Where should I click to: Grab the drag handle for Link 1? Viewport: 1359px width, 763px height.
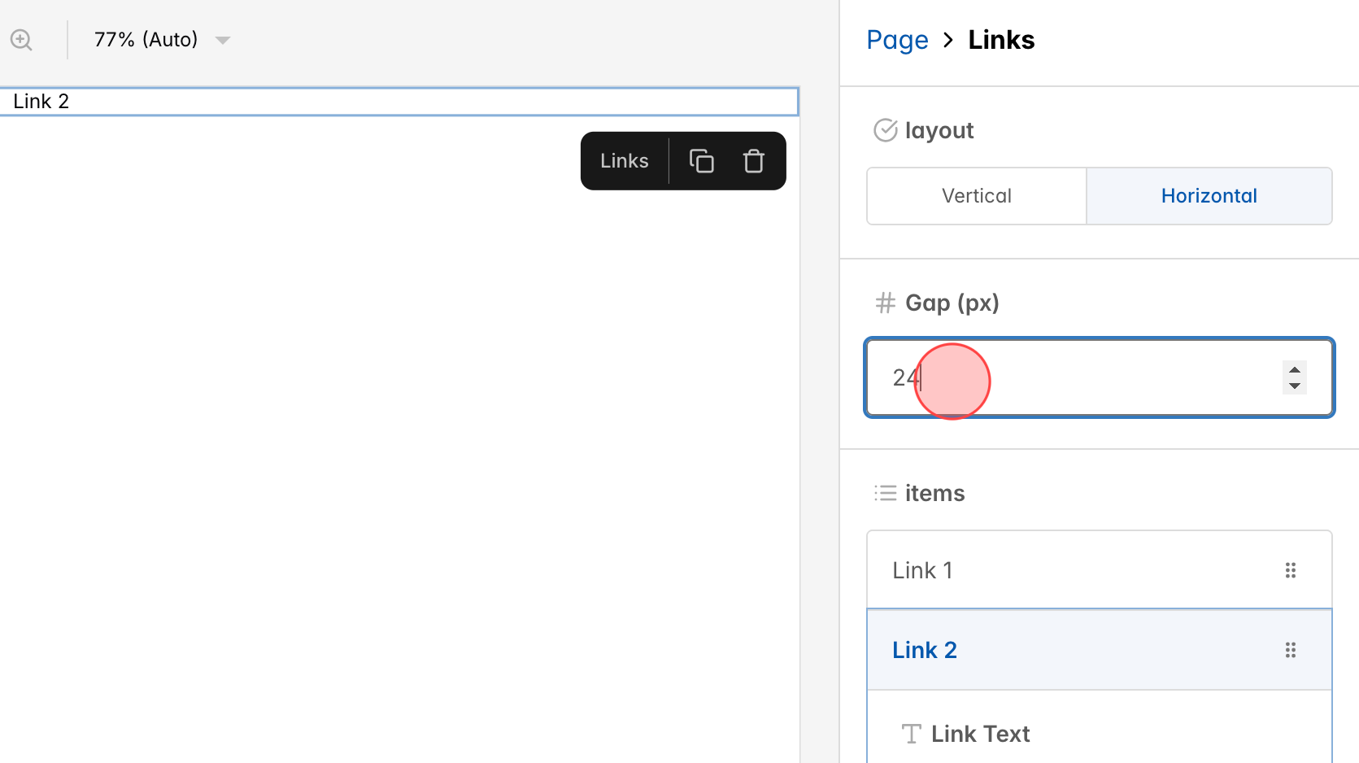(1291, 569)
